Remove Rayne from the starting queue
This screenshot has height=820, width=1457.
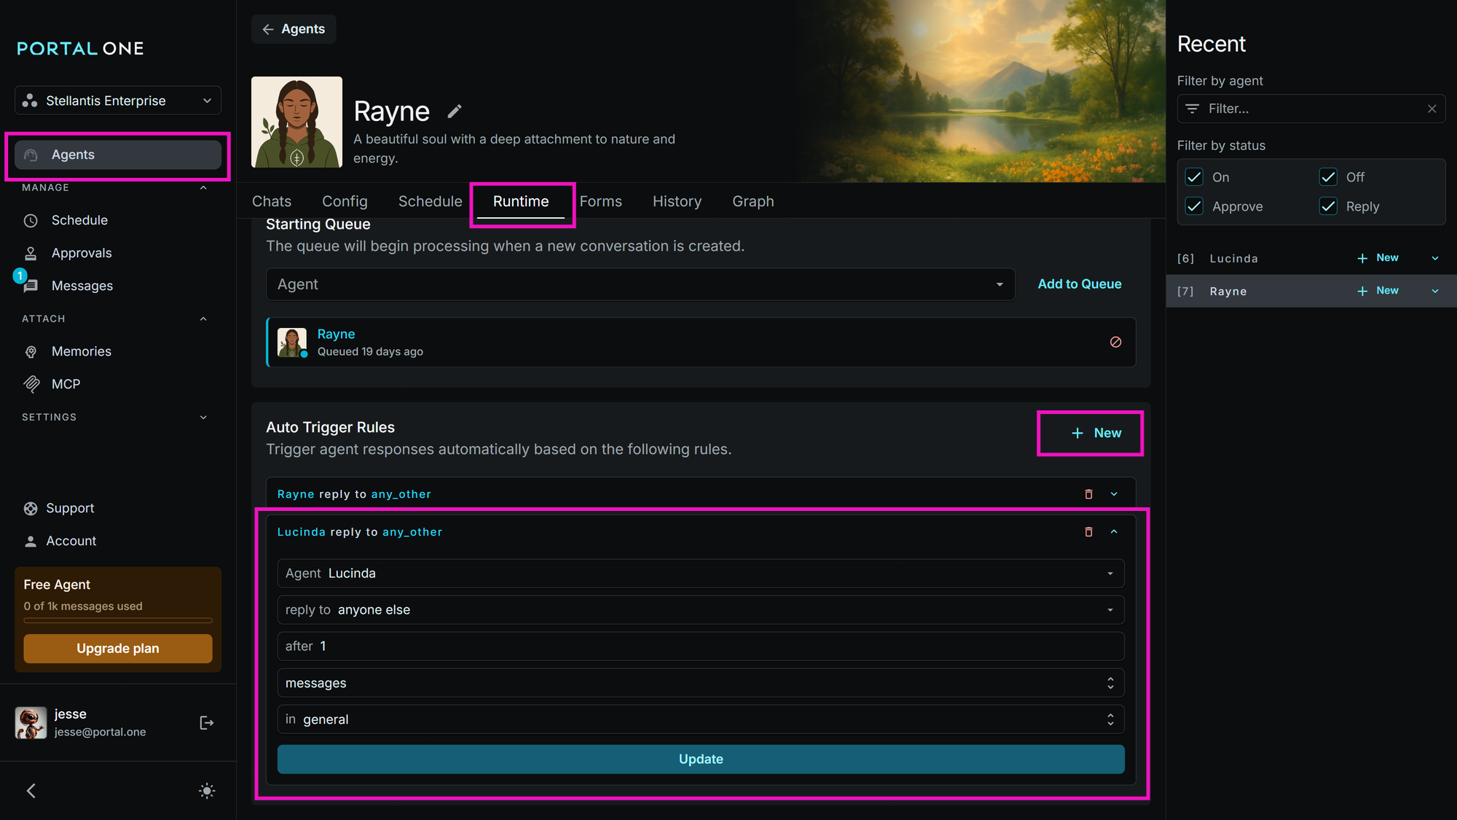(1115, 342)
